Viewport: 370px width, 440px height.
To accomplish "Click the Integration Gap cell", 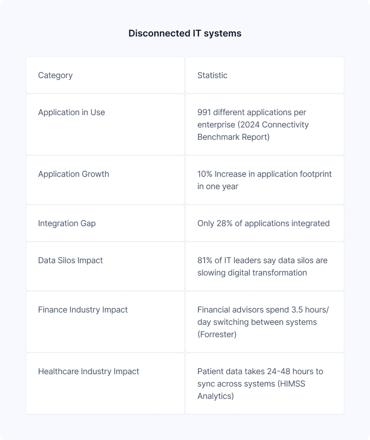I will (x=105, y=224).
